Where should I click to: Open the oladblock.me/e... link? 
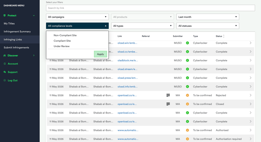click(x=128, y=60)
